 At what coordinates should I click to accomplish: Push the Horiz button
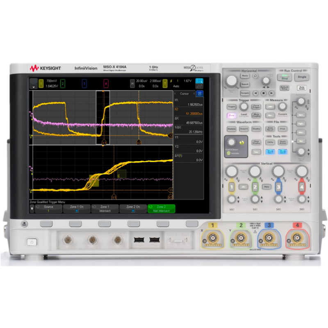click(245, 76)
